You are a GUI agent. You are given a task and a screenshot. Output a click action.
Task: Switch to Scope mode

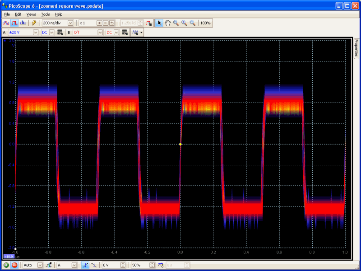6,23
